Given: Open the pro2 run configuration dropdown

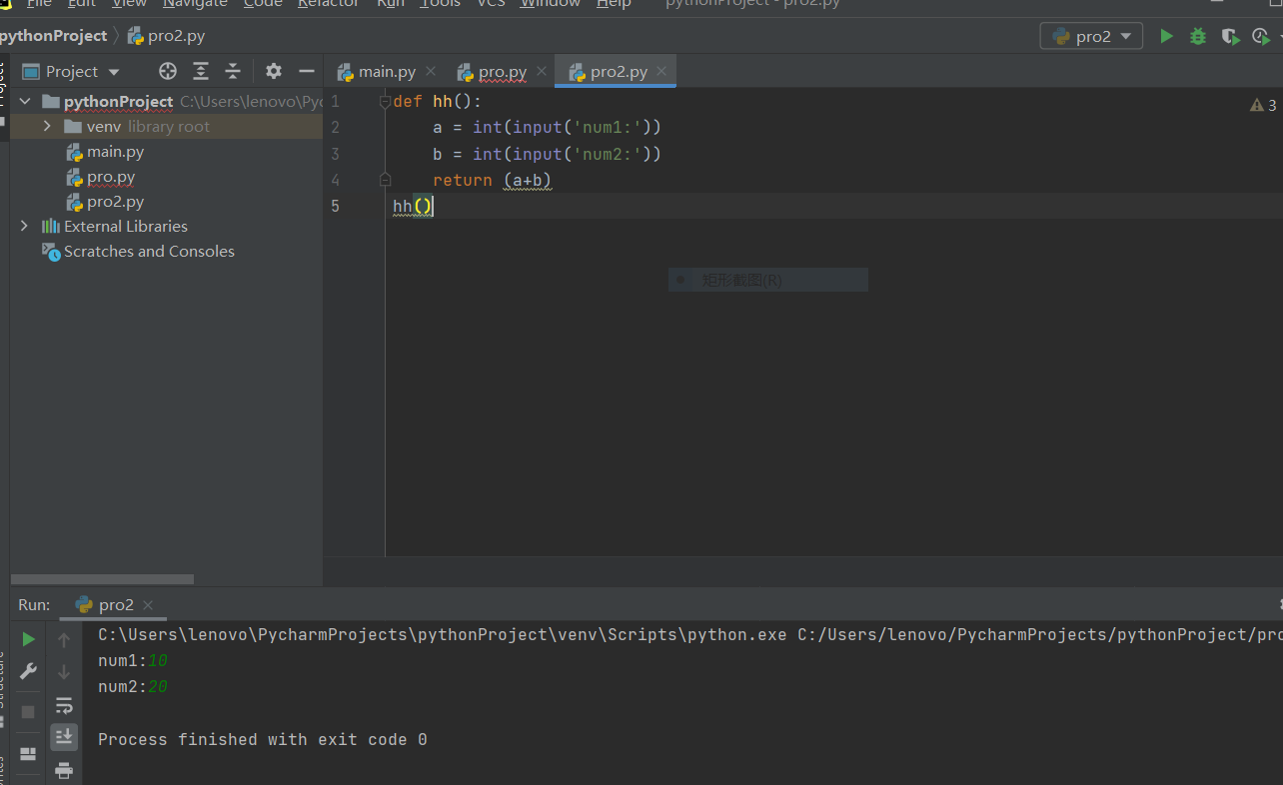Looking at the screenshot, I should coord(1091,36).
